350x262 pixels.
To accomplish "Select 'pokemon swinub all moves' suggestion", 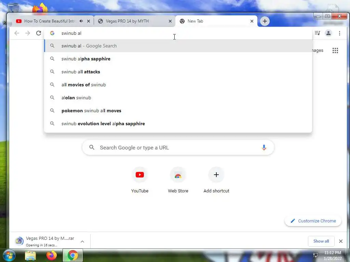I will [x=178, y=111].
